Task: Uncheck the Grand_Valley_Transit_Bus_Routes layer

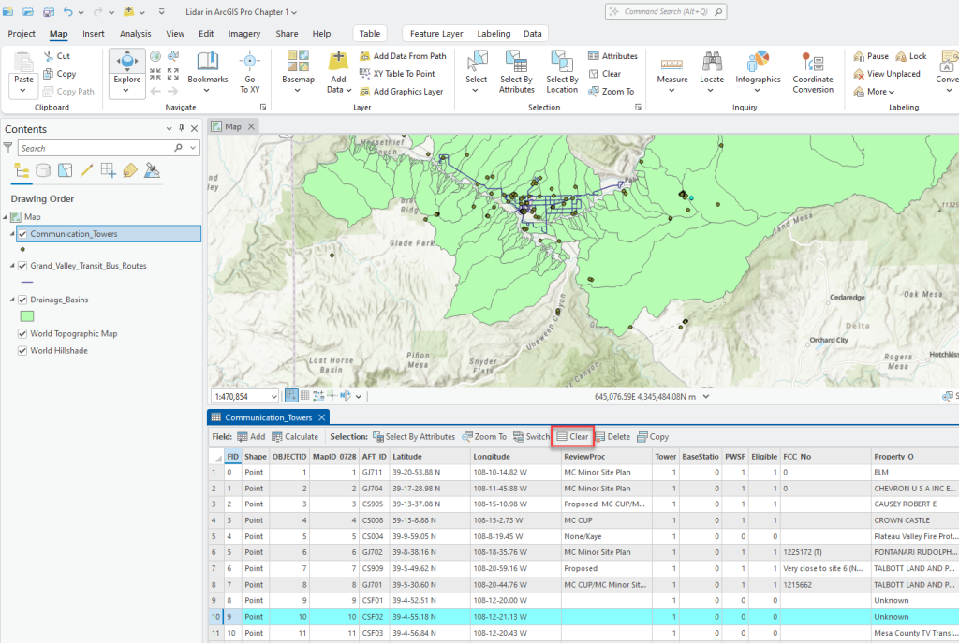Action: pyautogui.click(x=22, y=266)
